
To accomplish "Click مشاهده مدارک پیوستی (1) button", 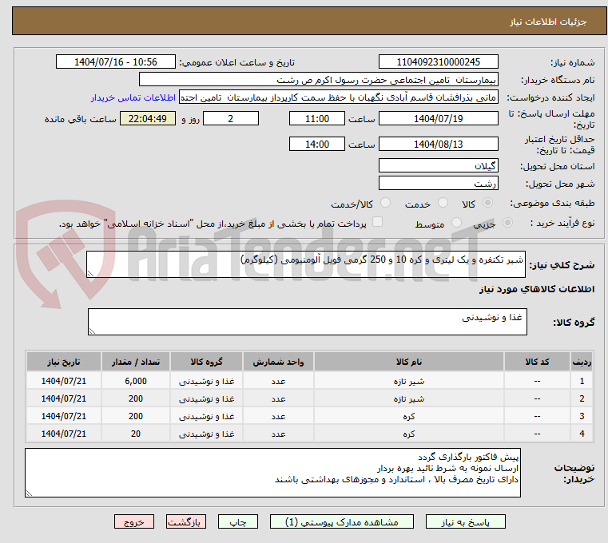I will point(342,521).
